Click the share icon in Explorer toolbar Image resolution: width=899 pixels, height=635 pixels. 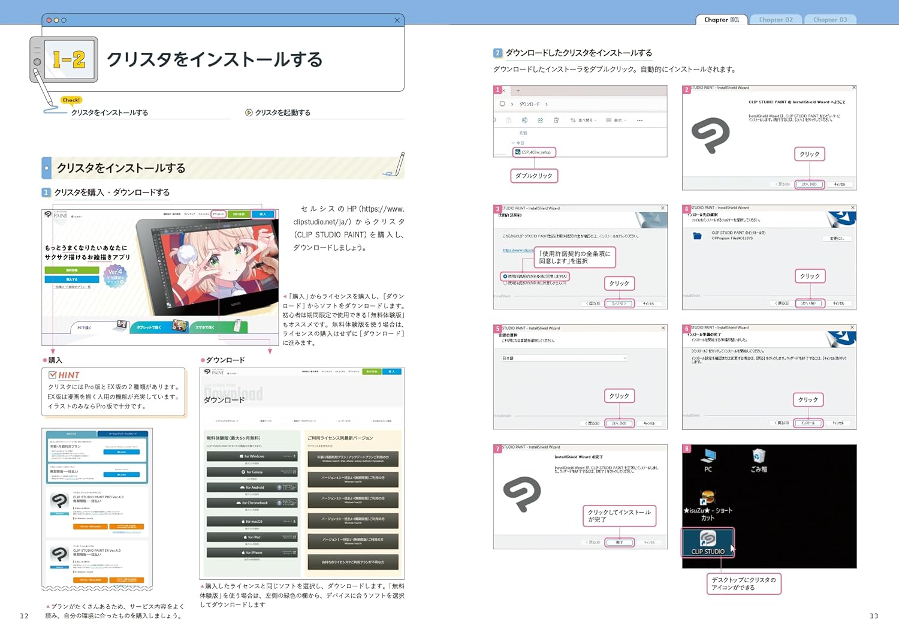pos(540,121)
